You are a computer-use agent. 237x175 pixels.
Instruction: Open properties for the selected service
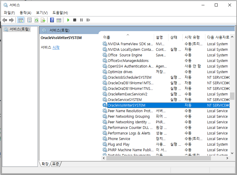(29, 20)
